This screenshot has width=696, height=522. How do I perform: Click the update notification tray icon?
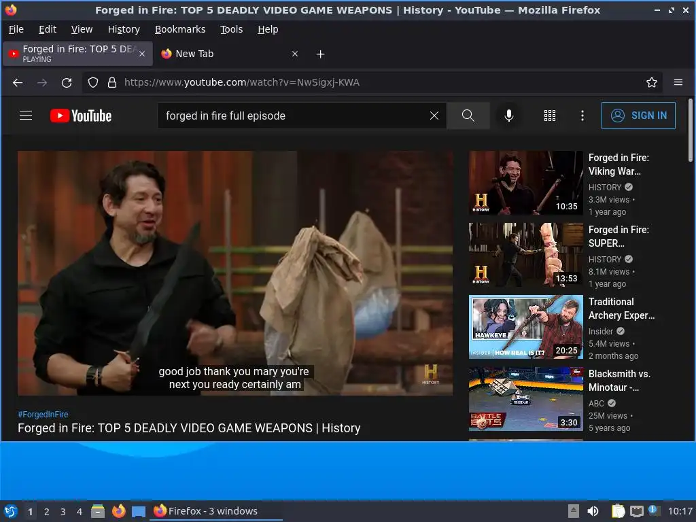click(x=654, y=510)
